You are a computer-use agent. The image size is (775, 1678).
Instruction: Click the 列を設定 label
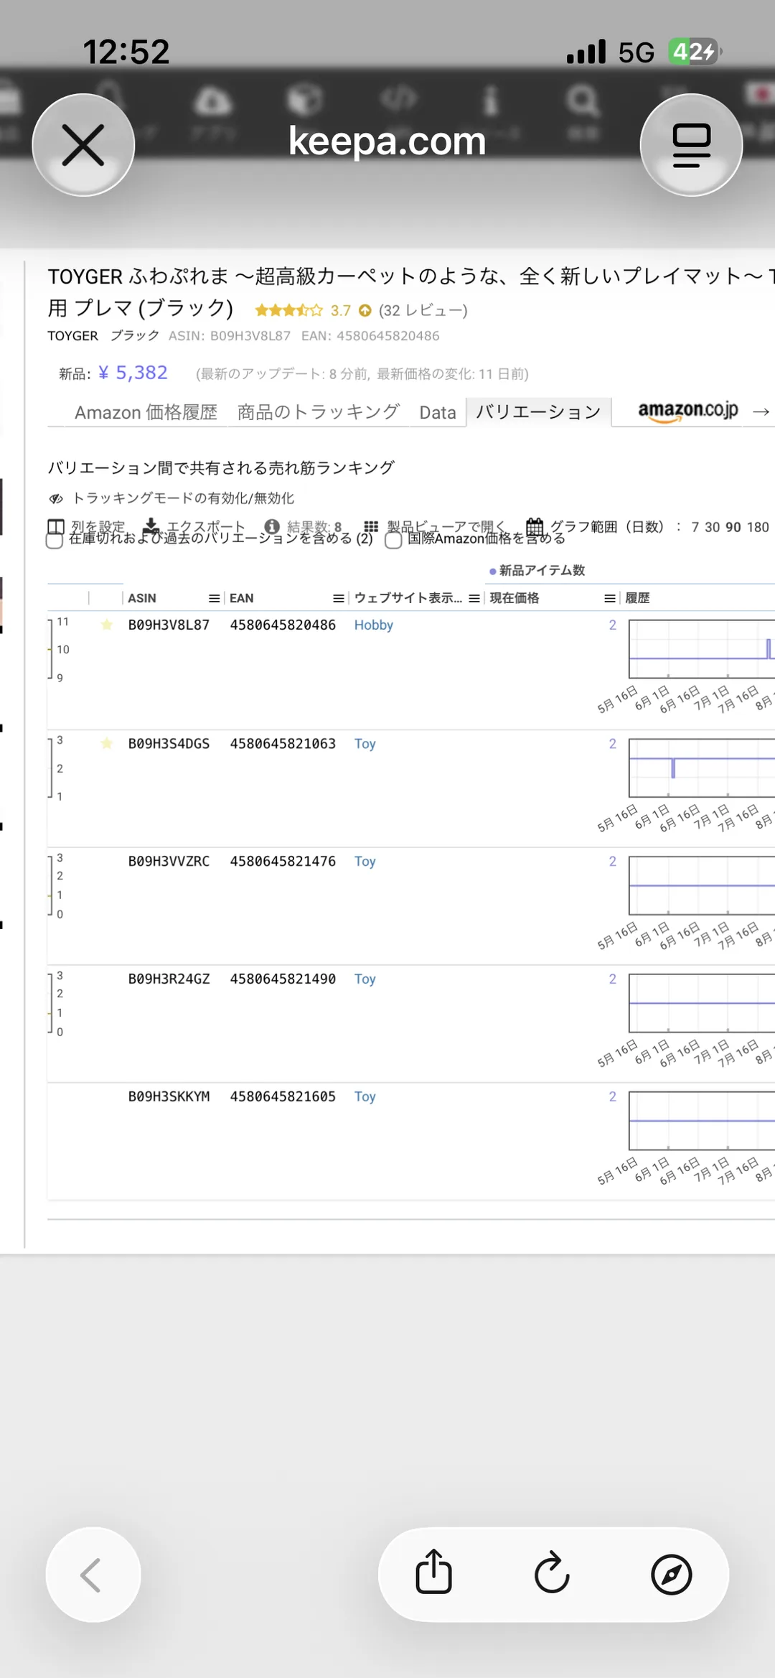click(98, 526)
